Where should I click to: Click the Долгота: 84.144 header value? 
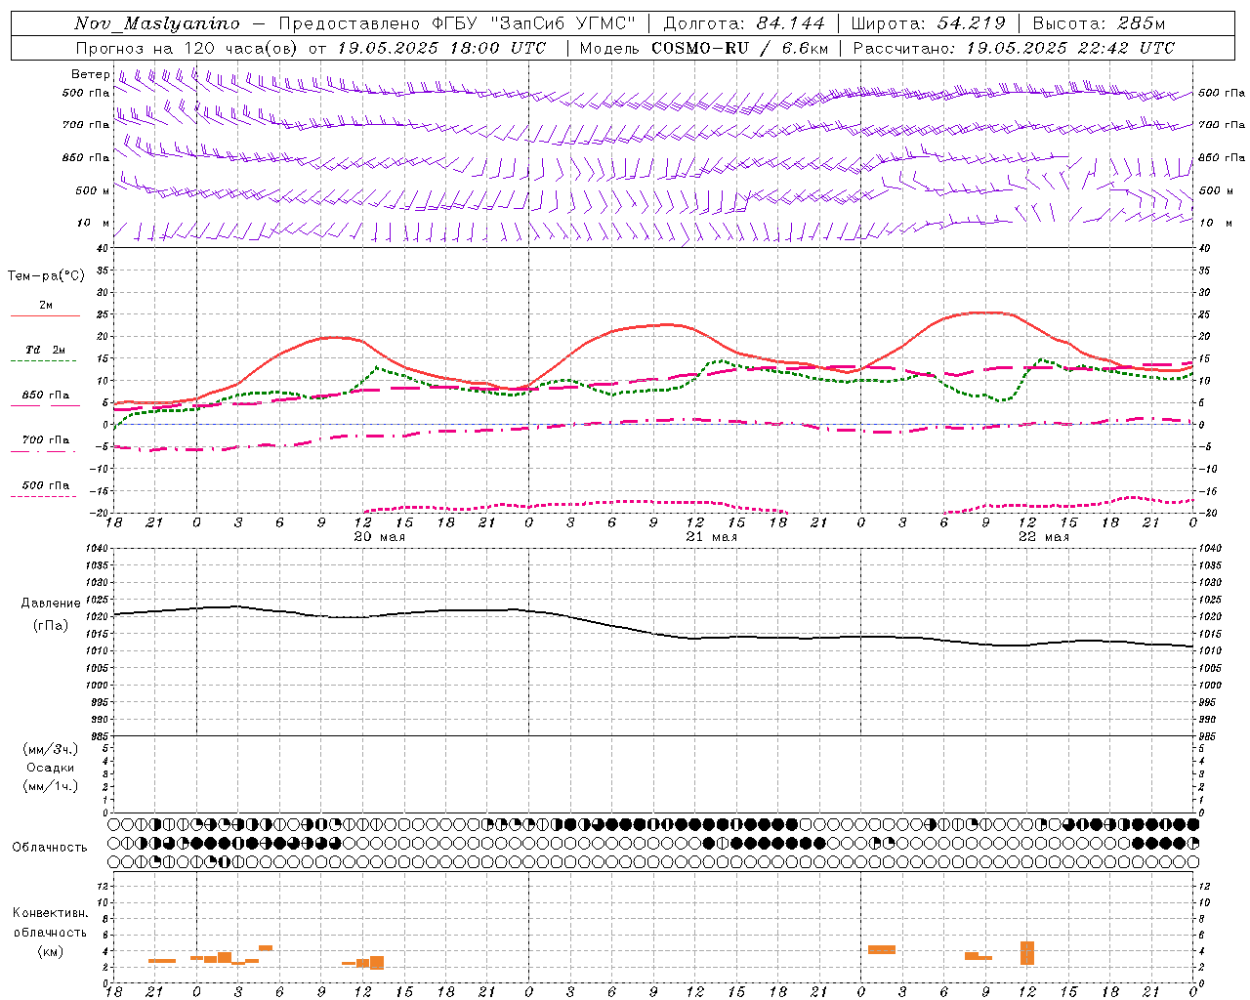pyautogui.click(x=744, y=23)
